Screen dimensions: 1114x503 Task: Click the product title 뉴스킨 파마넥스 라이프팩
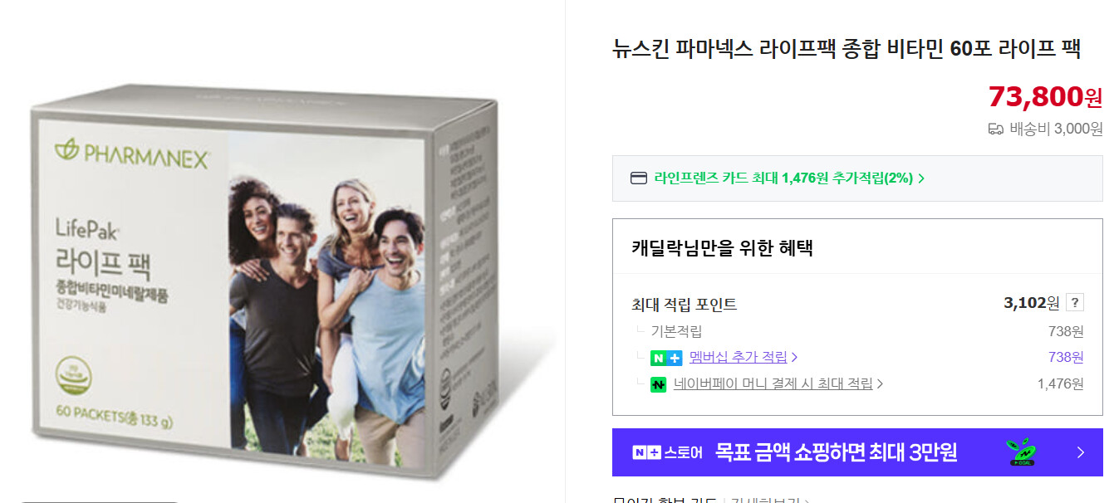pyautogui.click(x=846, y=49)
